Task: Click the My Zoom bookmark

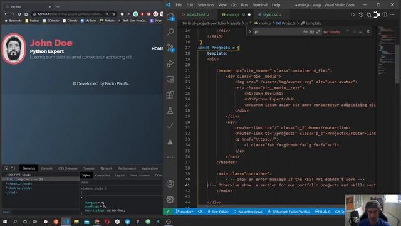Action: (x=88, y=21)
